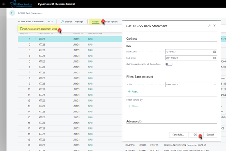Click the Schedule... button
The height and width of the screenshot is (151, 226).
tap(178, 134)
